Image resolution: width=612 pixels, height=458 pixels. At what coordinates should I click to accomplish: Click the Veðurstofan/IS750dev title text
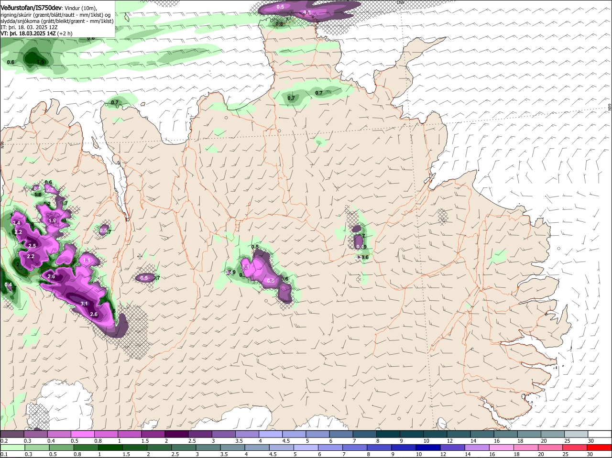pos(31,7)
